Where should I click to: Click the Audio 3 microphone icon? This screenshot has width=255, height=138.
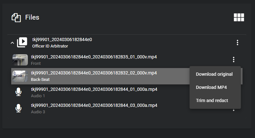point(19,108)
